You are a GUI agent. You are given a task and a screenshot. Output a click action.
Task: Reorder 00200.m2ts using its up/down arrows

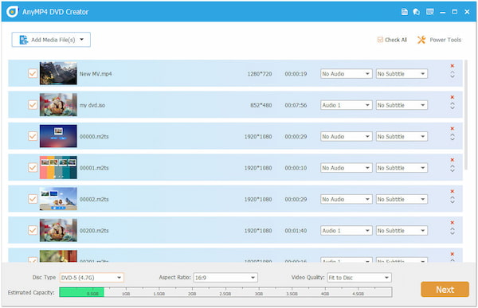point(453,232)
